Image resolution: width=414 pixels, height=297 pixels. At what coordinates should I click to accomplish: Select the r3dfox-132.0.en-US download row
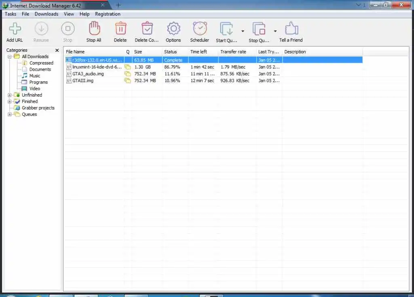tap(214, 60)
